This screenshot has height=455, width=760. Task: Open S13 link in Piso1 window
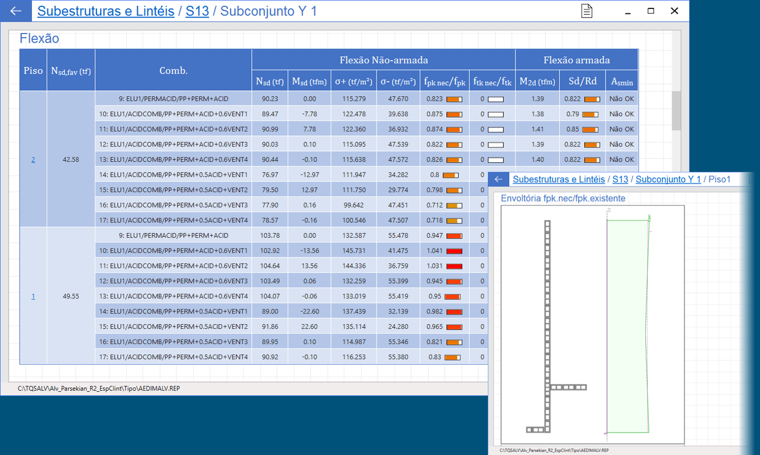coord(620,179)
